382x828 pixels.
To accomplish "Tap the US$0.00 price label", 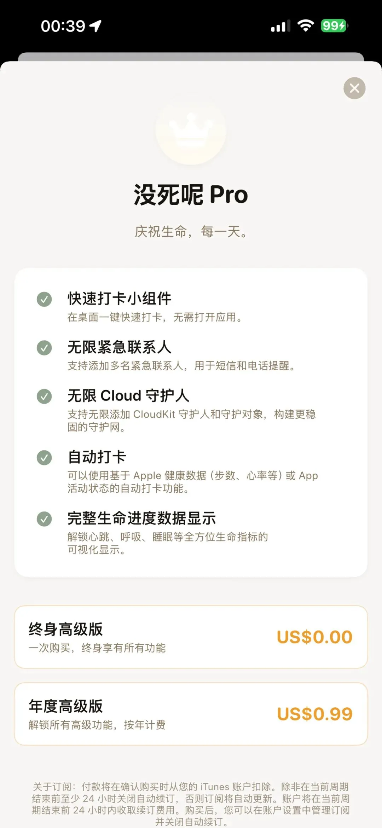I will 314,637.
